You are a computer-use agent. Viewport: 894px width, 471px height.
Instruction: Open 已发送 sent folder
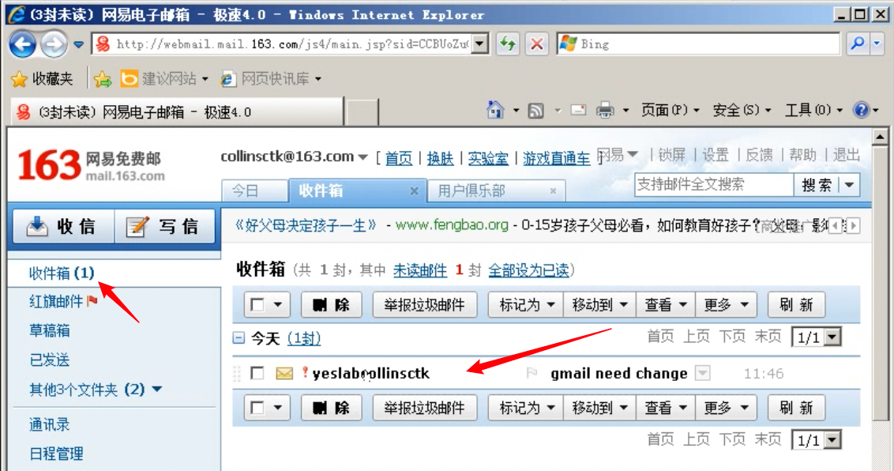click(50, 360)
